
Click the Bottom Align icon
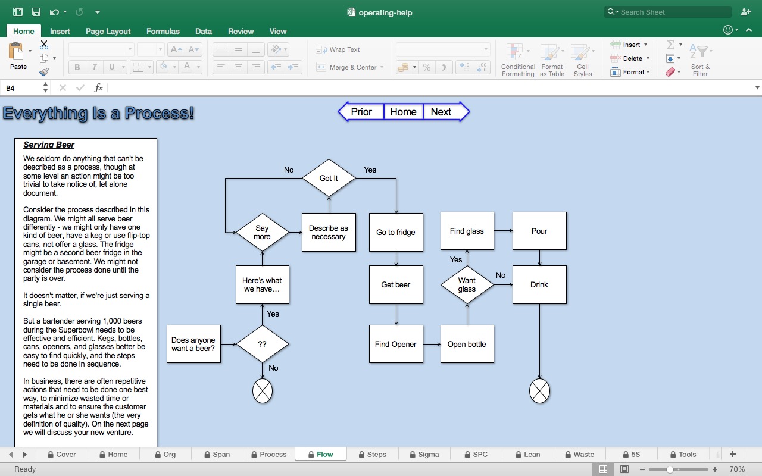[x=256, y=49]
